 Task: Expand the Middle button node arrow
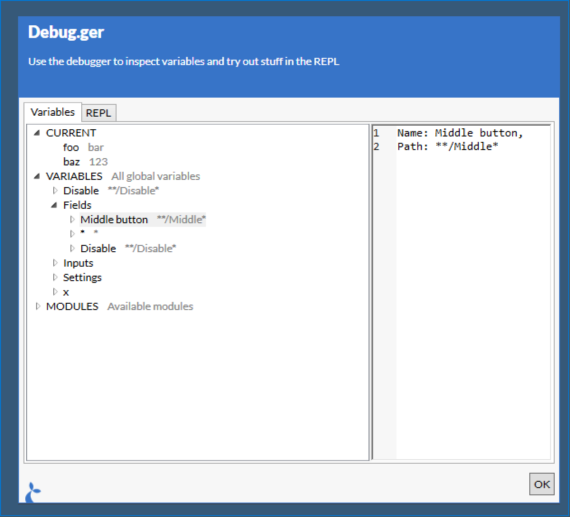click(x=72, y=220)
